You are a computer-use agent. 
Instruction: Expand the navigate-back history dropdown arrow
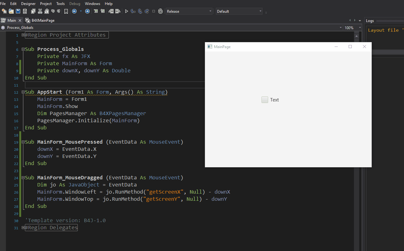[x=80, y=11]
